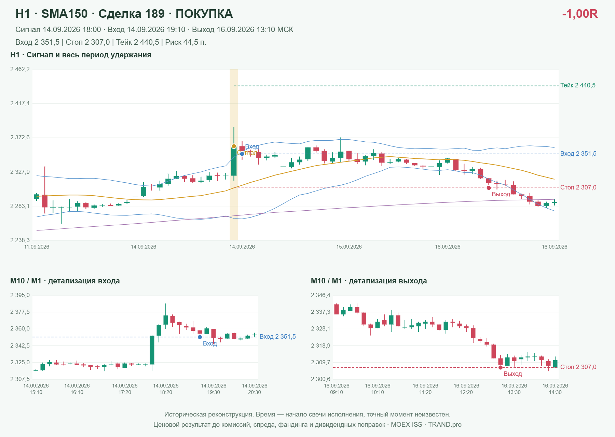Click the blue entry marker dot on H1 chart
Screen dimensions: 615x437
(242, 154)
